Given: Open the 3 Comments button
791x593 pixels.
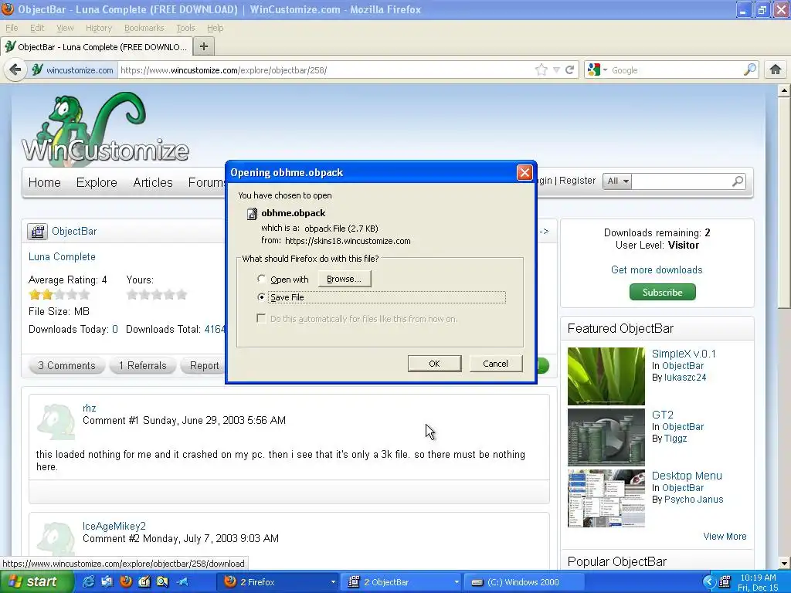Looking at the screenshot, I should coord(66,365).
